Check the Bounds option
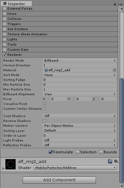The image size is (124, 188). click(x=101, y=152)
